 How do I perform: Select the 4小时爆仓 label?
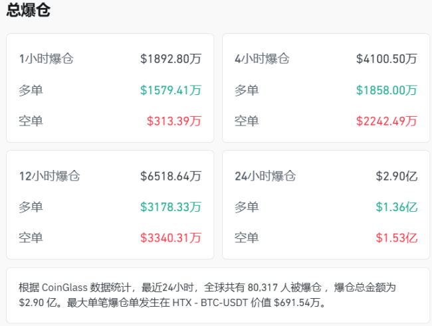(262, 58)
